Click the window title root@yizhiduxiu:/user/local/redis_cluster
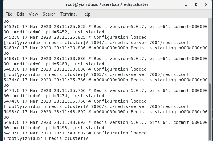 (x=107, y=4)
